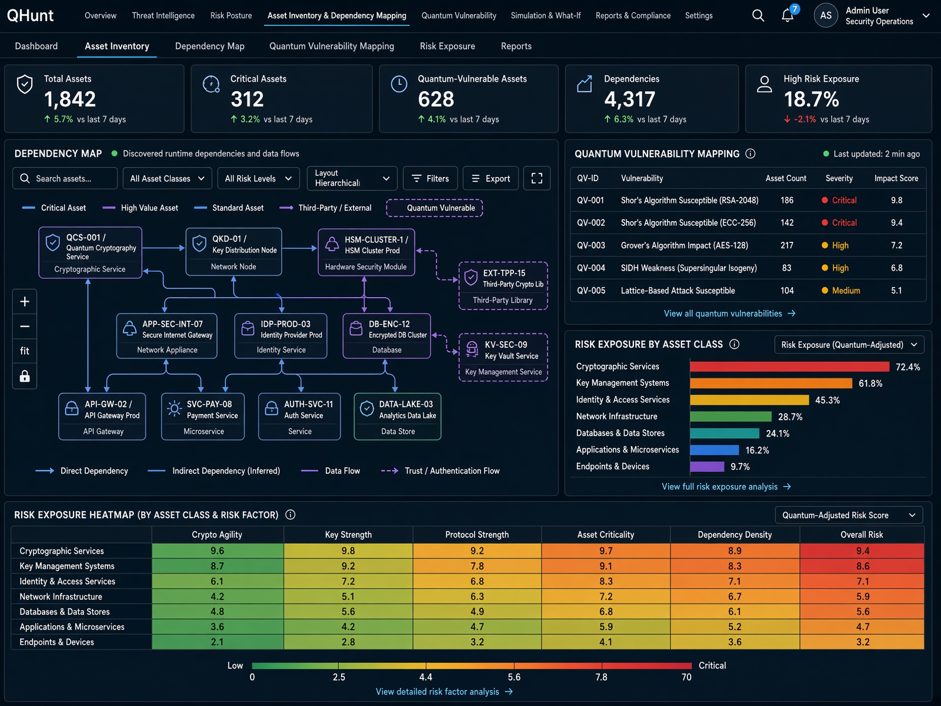Click the QHunt logo
Viewport: 941px width, 706px height.
click(30, 16)
